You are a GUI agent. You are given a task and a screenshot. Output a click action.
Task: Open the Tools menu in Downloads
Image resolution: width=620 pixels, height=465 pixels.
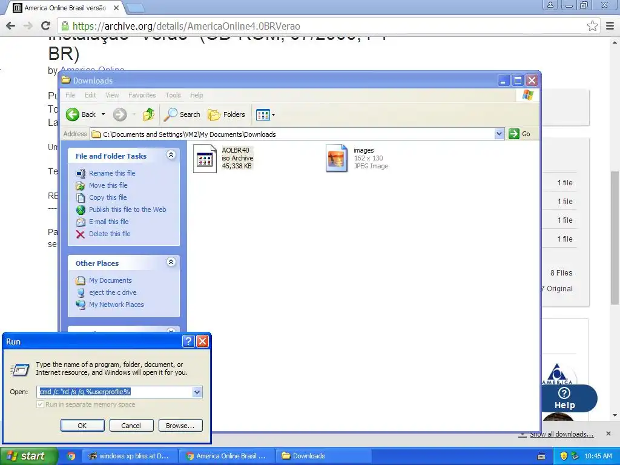point(173,95)
